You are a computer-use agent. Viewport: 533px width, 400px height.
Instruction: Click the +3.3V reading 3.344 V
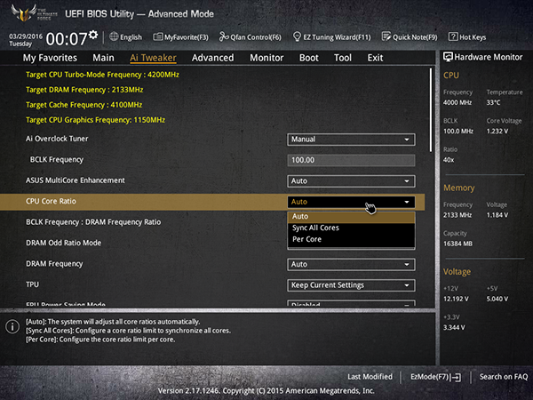[454, 327]
